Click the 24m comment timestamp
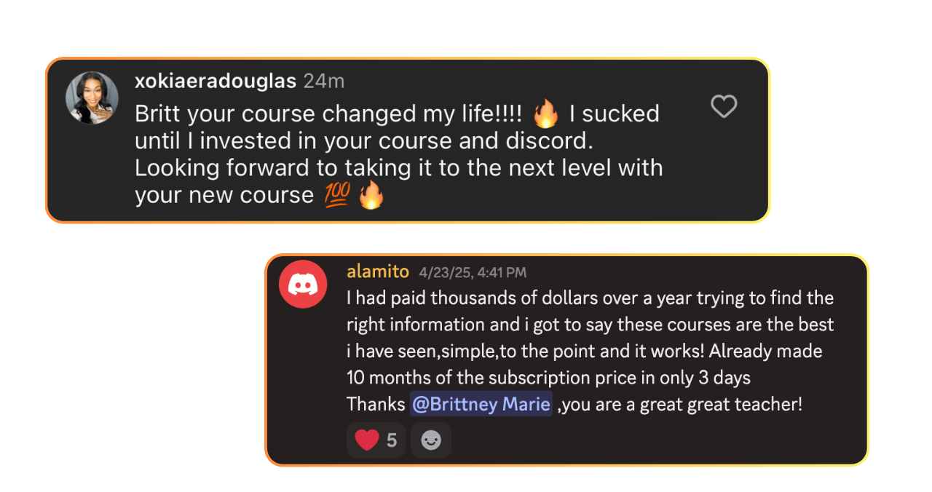 tap(324, 81)
